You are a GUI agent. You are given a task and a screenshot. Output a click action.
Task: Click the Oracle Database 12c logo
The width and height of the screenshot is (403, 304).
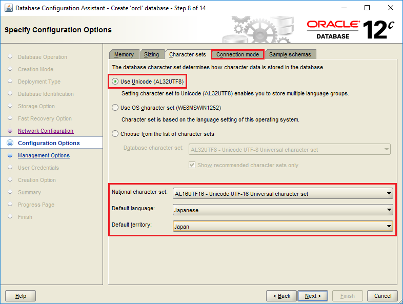click(351, 30)
